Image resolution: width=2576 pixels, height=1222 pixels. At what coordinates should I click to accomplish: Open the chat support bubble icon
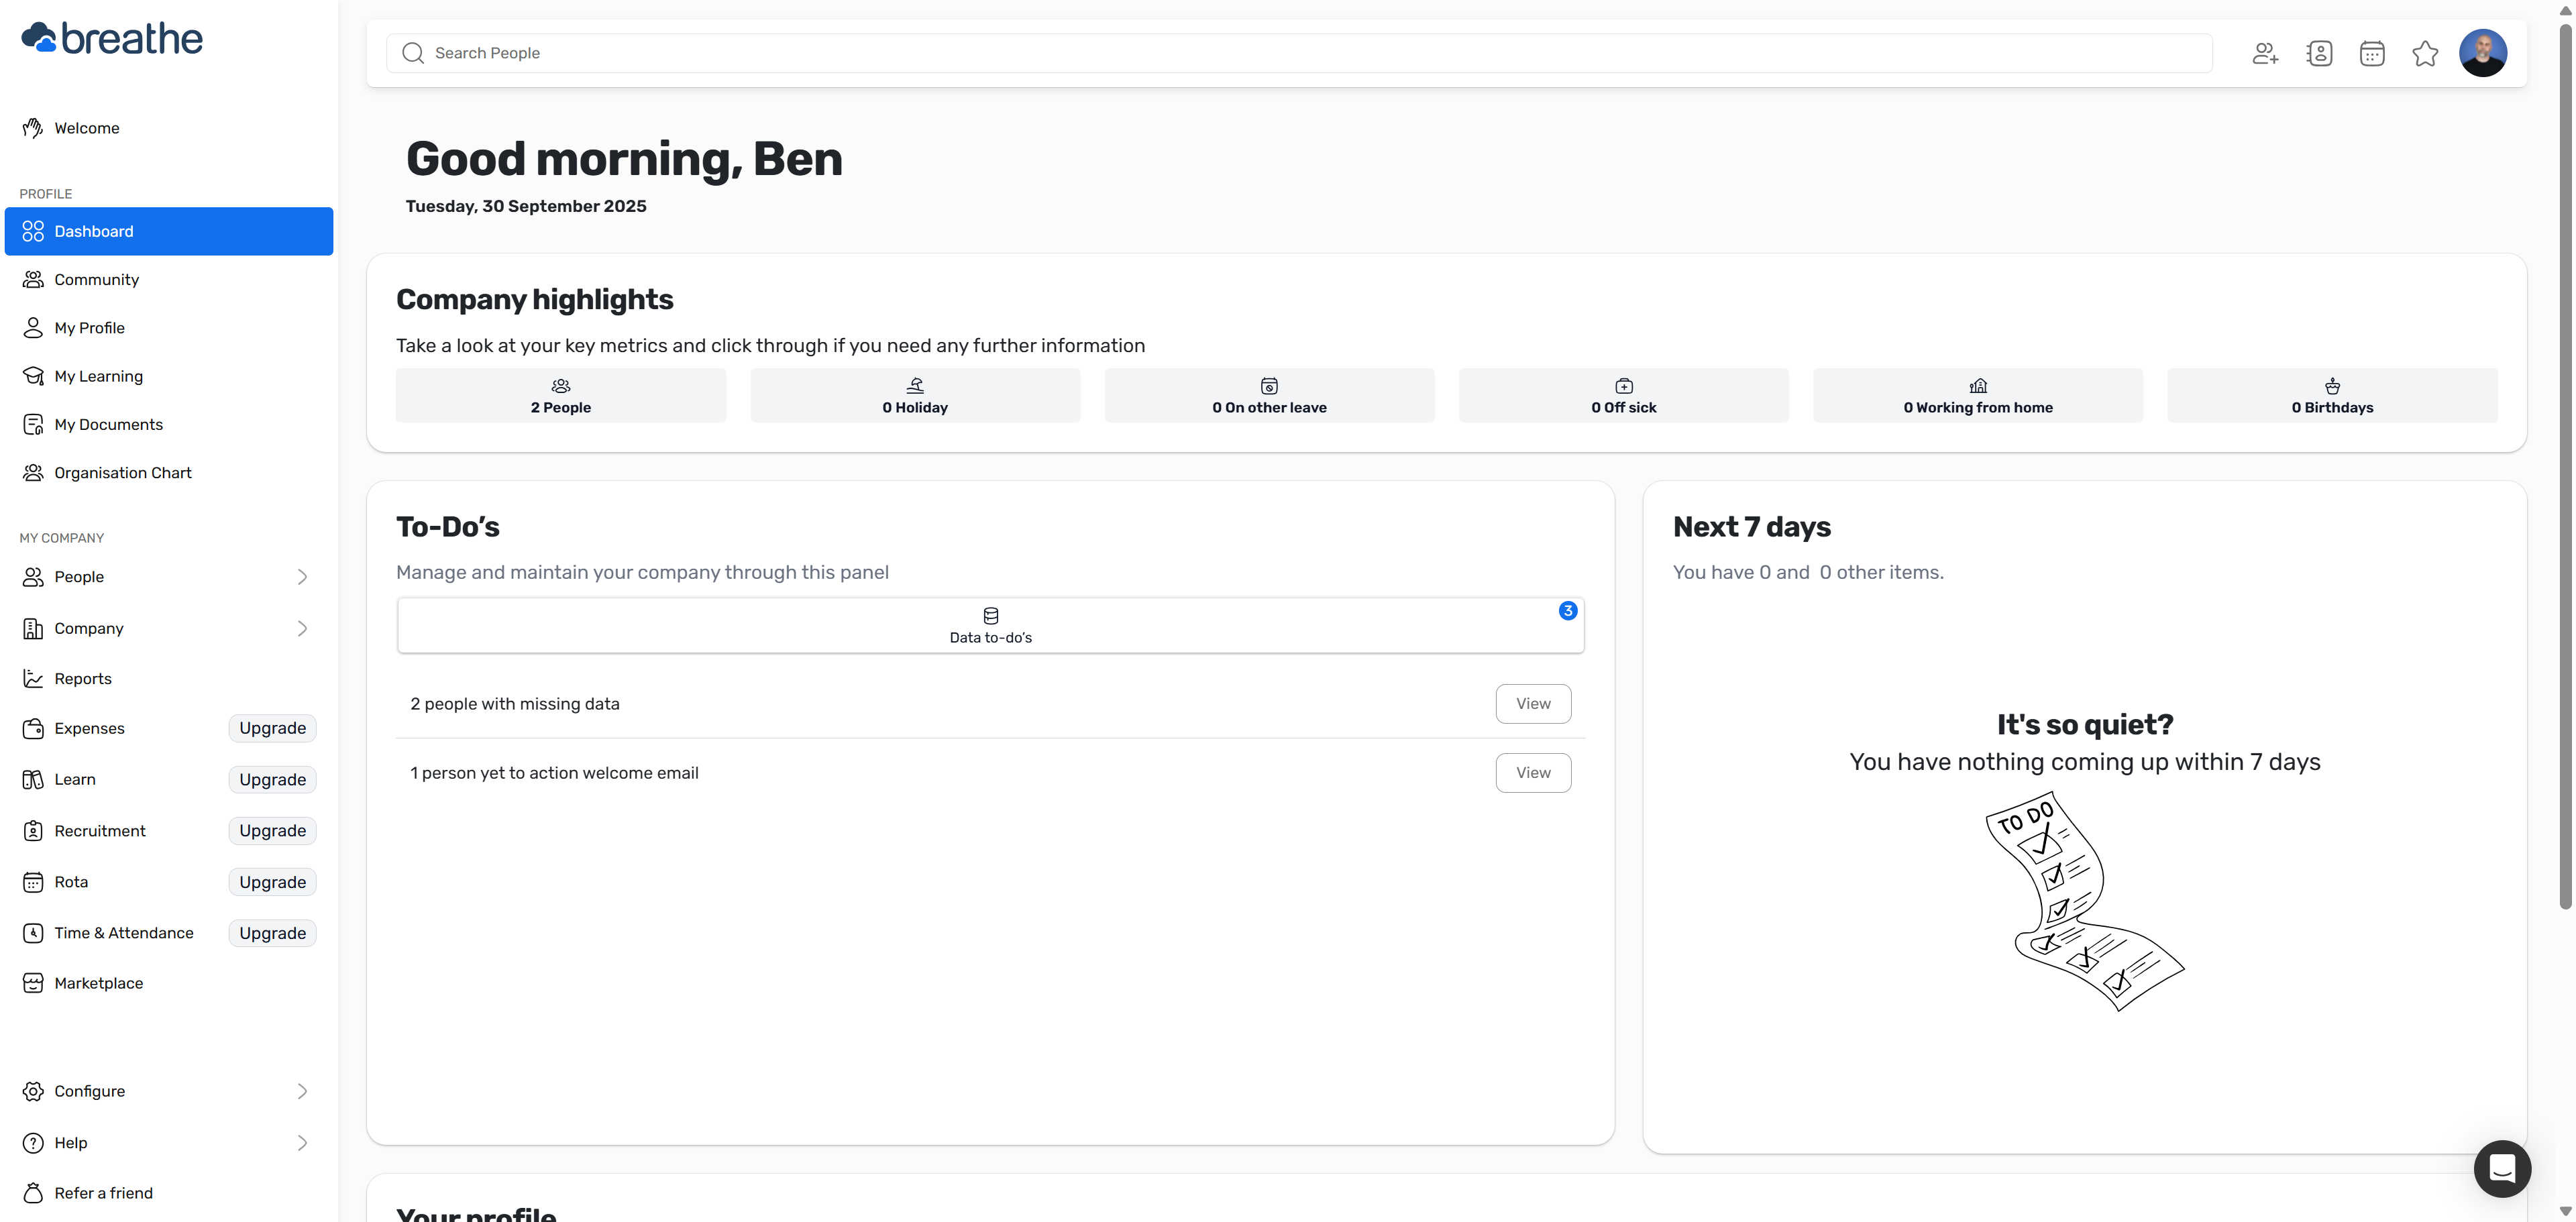[2502, 1168]
